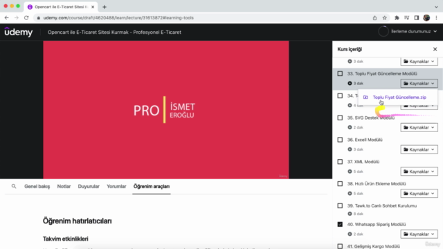Image resolution: width=443 pixels, height=249 pixels.
Task: Check 39. Tawk.to Canlı Sohbet Kurulumu
Action: coord(340,206)
